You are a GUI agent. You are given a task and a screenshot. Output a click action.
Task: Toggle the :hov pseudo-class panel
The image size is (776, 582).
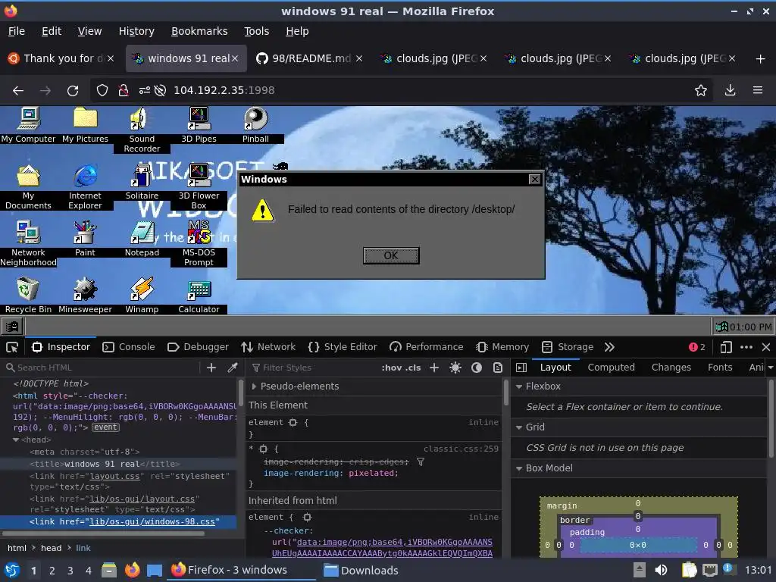pyautogui.click(x=391, y=368)
